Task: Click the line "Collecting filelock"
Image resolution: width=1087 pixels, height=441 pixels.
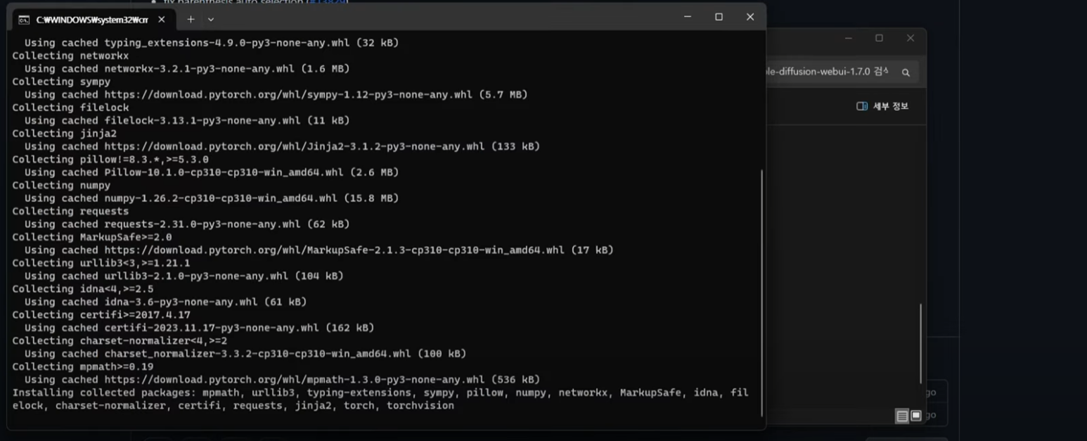Action: pos(70,108)
